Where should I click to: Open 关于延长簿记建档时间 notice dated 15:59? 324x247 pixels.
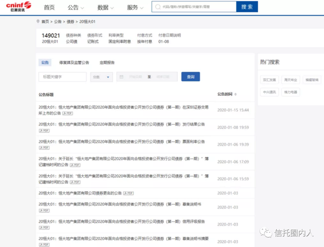pos(124,179)
